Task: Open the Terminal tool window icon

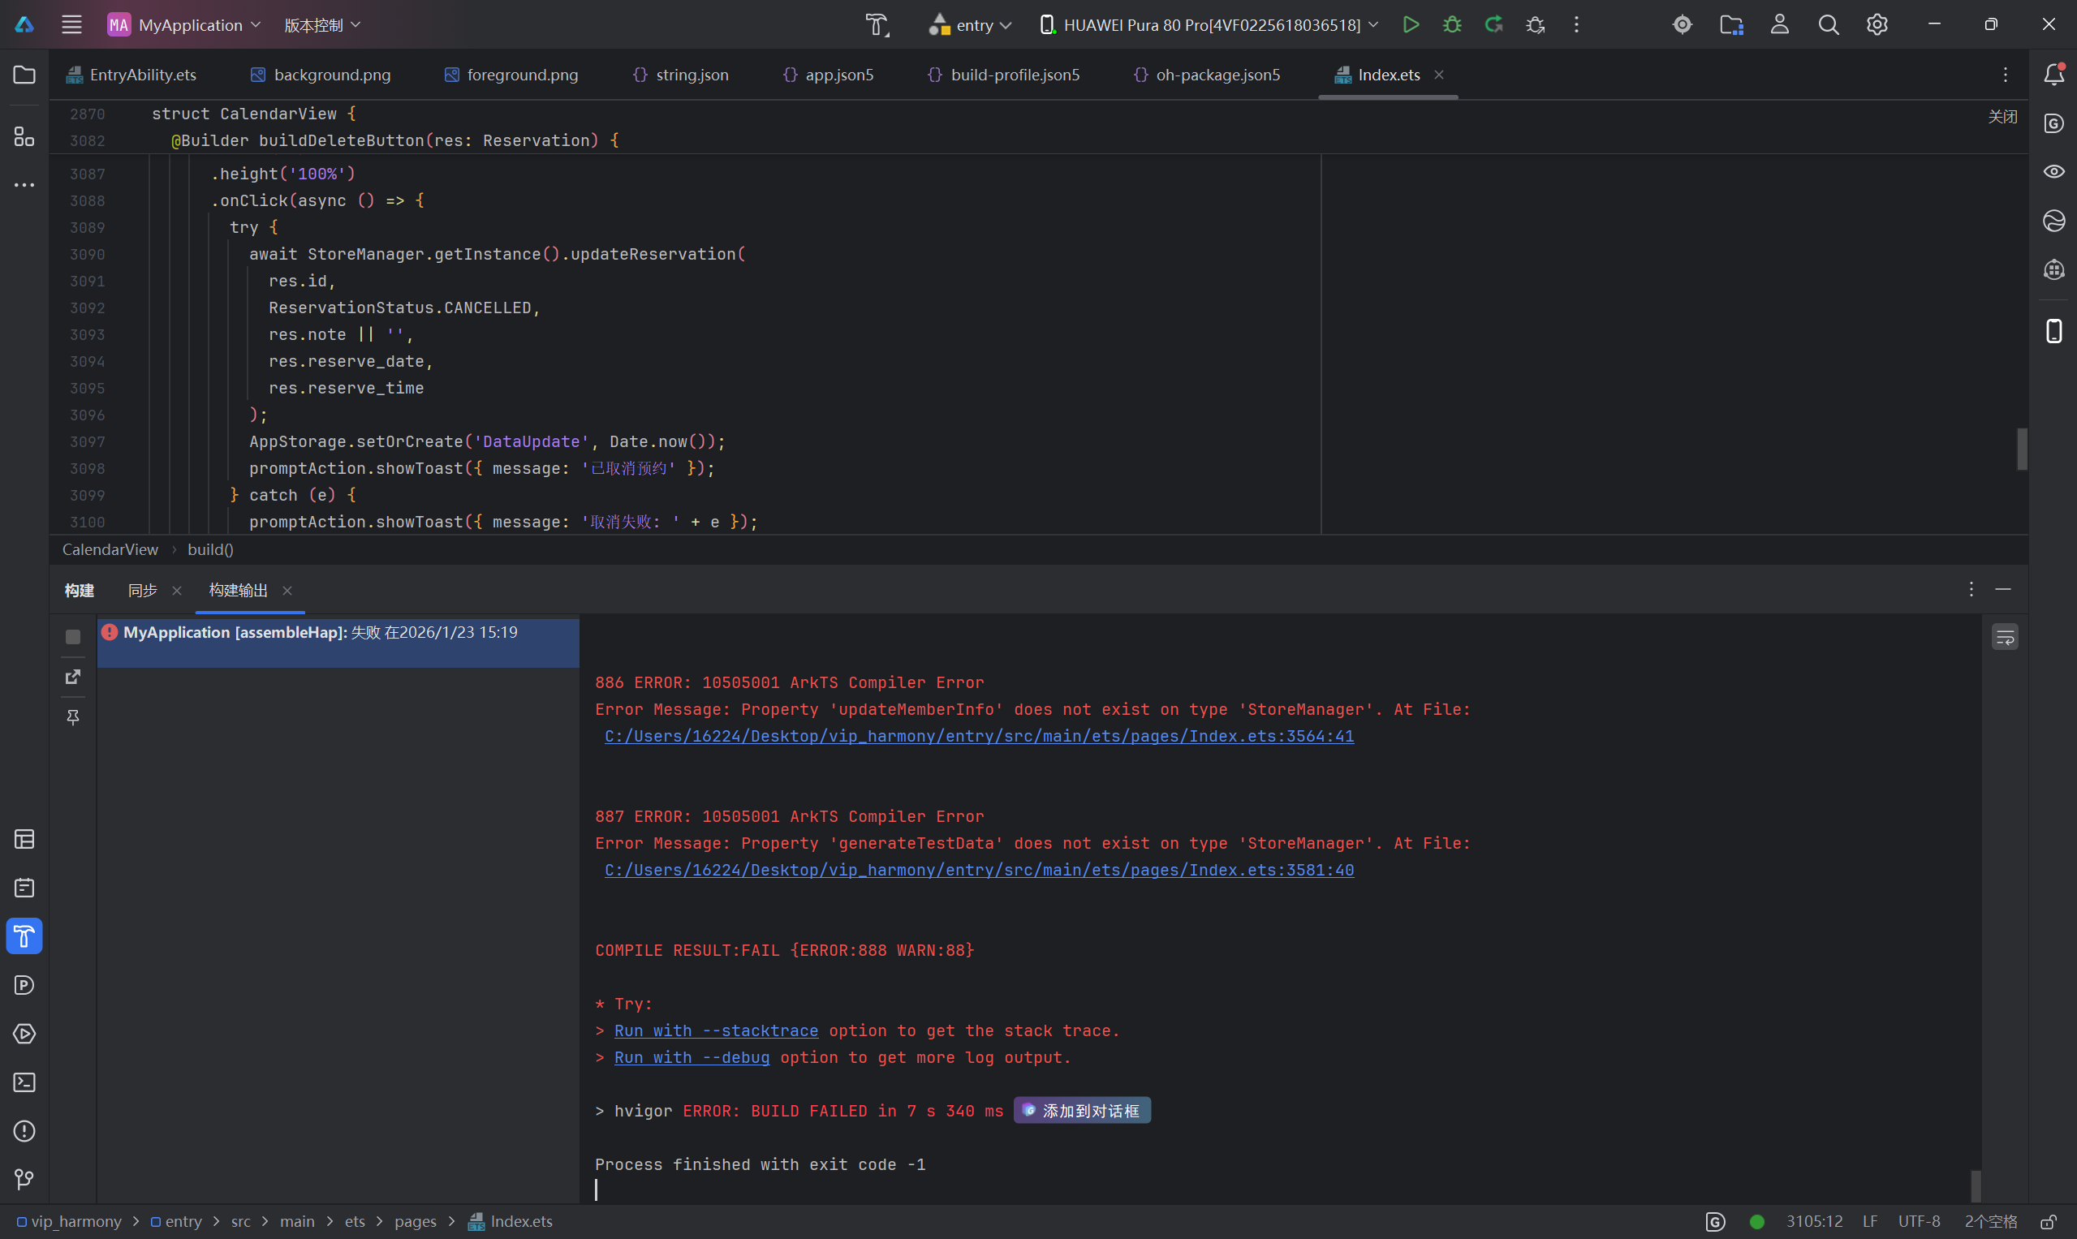Action: 24,1083
